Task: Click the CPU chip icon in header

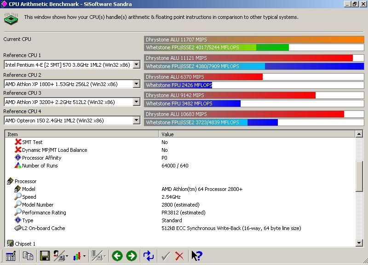Action: [11, 19]
